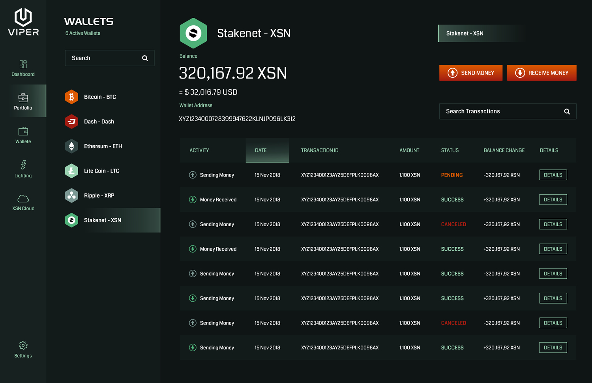The height and width of the screenshot is (383, 592).
Task: Click the large Stakenet hexagon logo
Action: tap(193, 33)
